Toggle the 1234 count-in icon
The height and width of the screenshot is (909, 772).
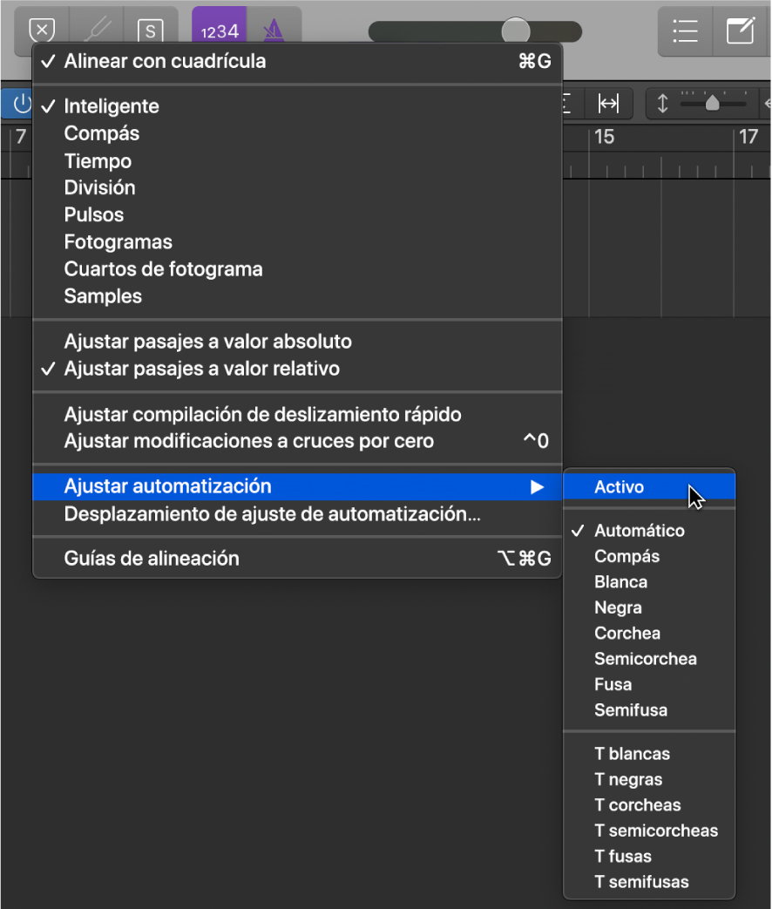[218, 30]
